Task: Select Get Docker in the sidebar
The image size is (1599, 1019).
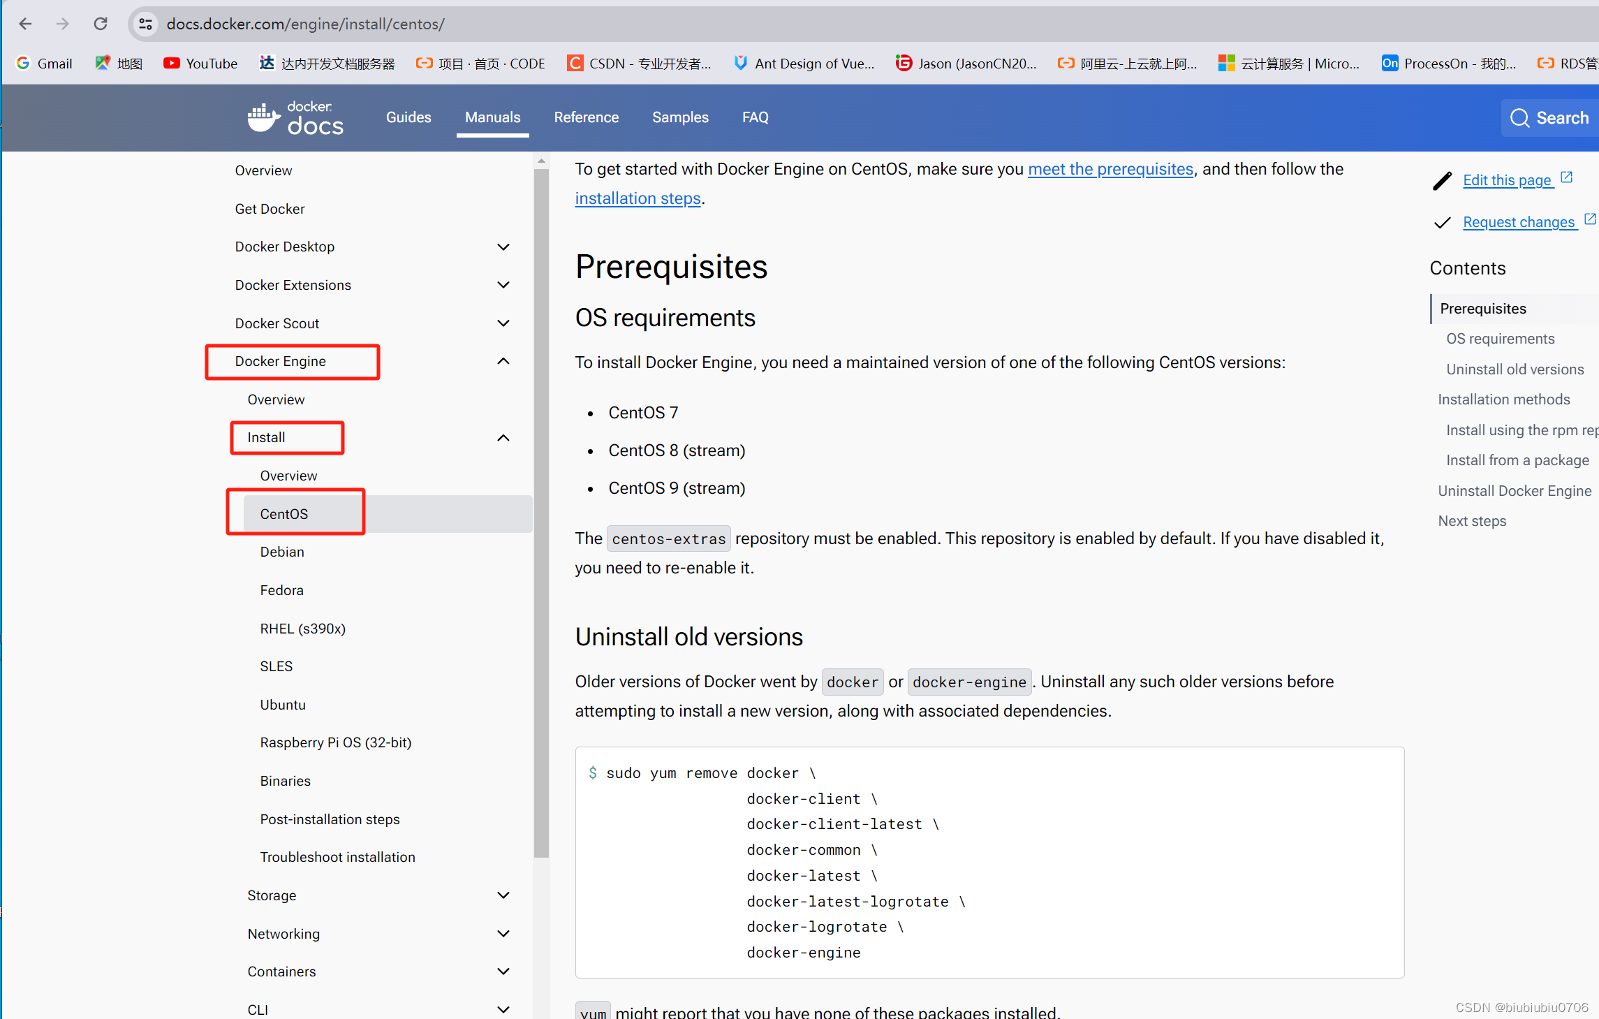Action: point(270,209)
